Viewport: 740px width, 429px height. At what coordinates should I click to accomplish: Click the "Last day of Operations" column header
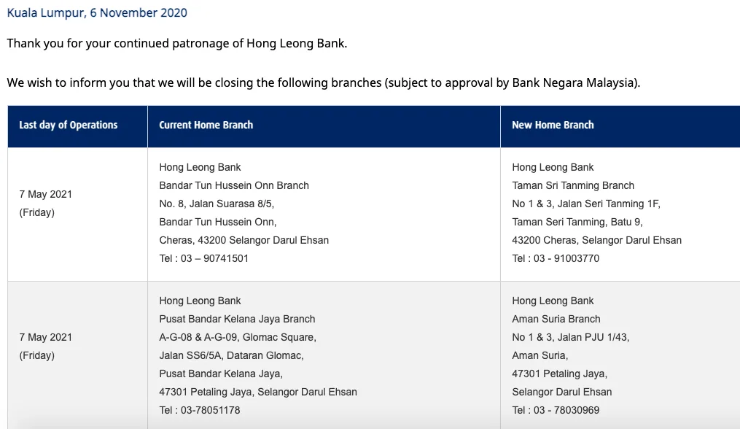click(x=69, y=125)
